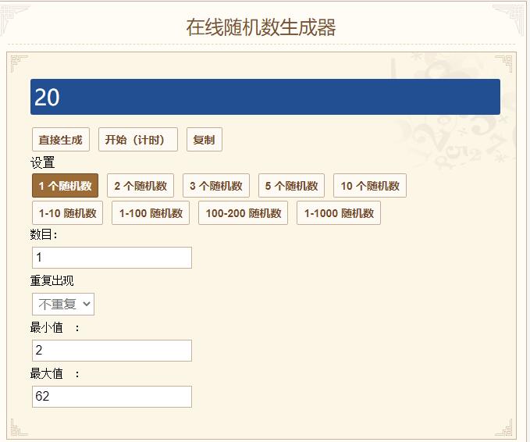
Task: Select the 5 个随机数 preset
Action: click(291, 186)
